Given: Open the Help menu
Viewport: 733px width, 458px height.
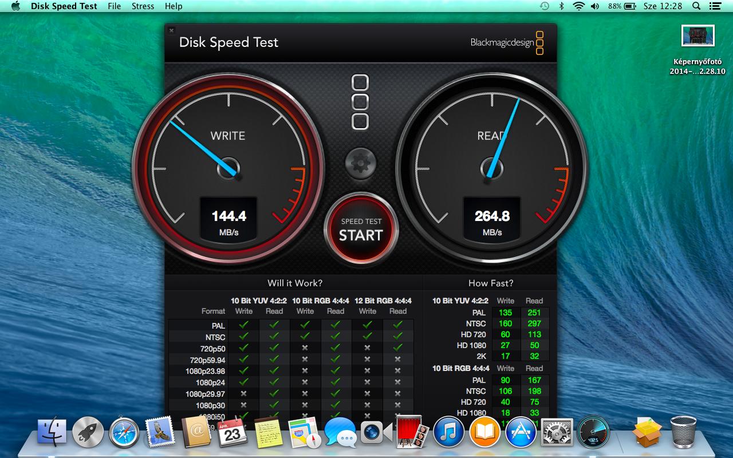Looking at the screenshot, I should tap(174, 6).
